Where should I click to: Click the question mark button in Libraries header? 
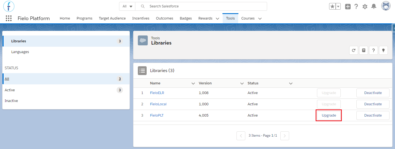[373, 50]
